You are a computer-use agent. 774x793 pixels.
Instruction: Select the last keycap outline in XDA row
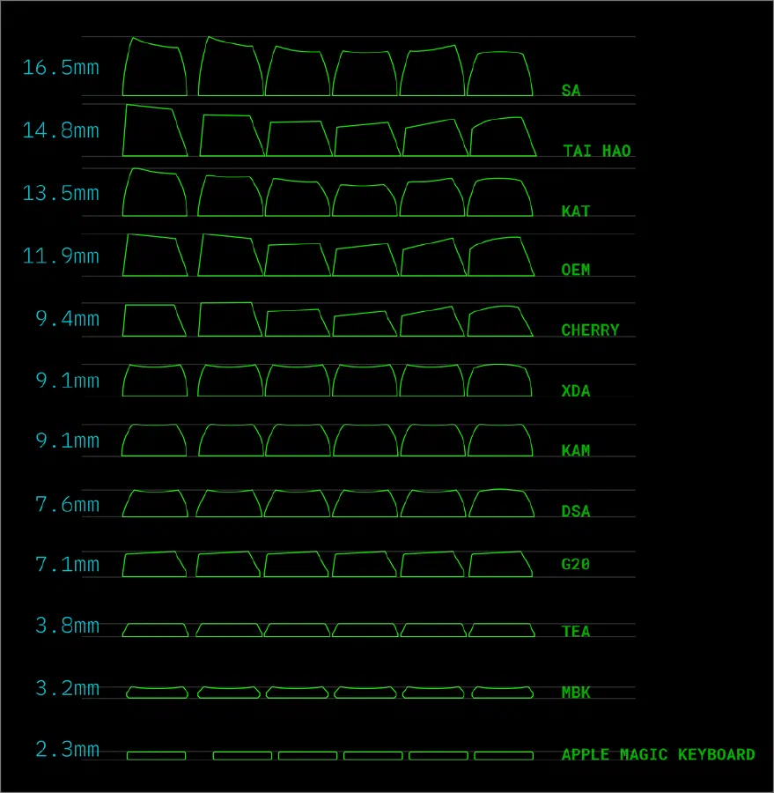tap(499, 380)
